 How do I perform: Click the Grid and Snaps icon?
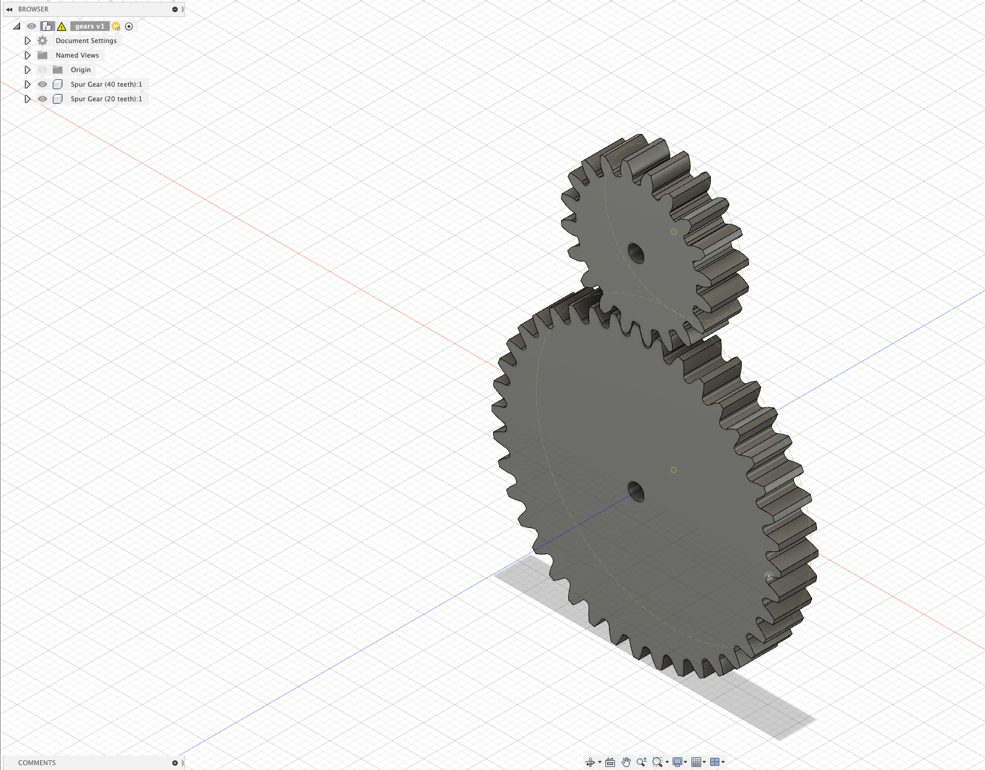click(696, 762)
